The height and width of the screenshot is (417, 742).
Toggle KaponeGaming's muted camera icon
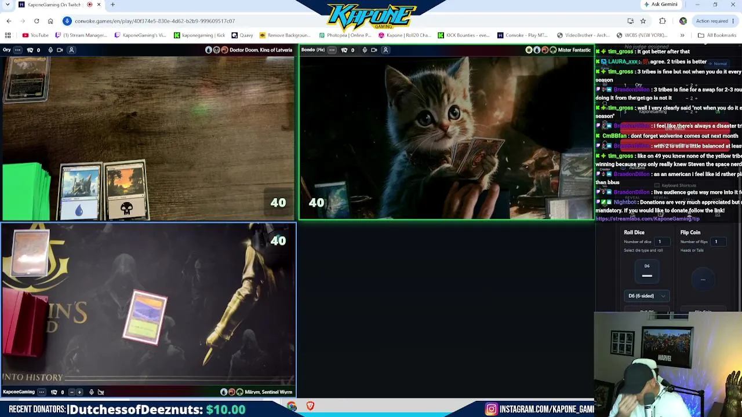coord(100,392)
